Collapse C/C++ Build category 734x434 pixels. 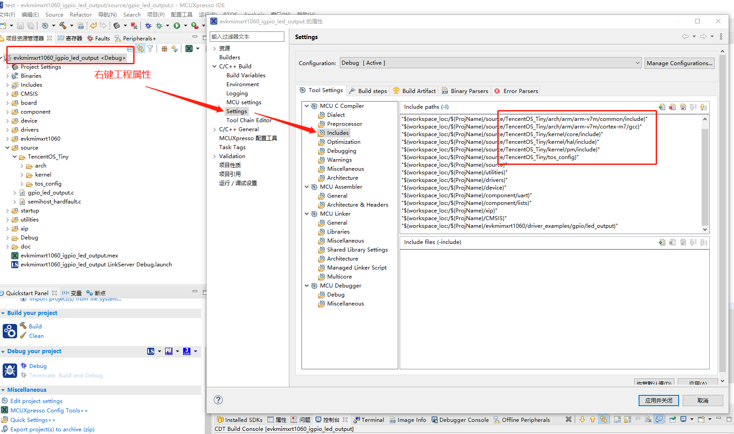[214, 66]
